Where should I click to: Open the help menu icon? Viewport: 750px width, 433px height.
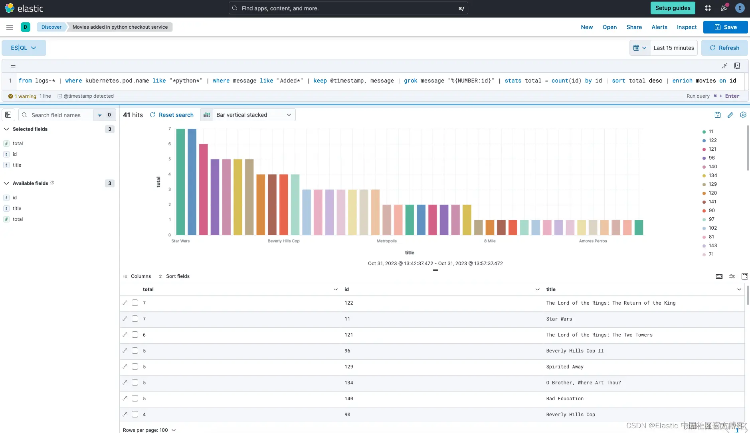(708, 8)
